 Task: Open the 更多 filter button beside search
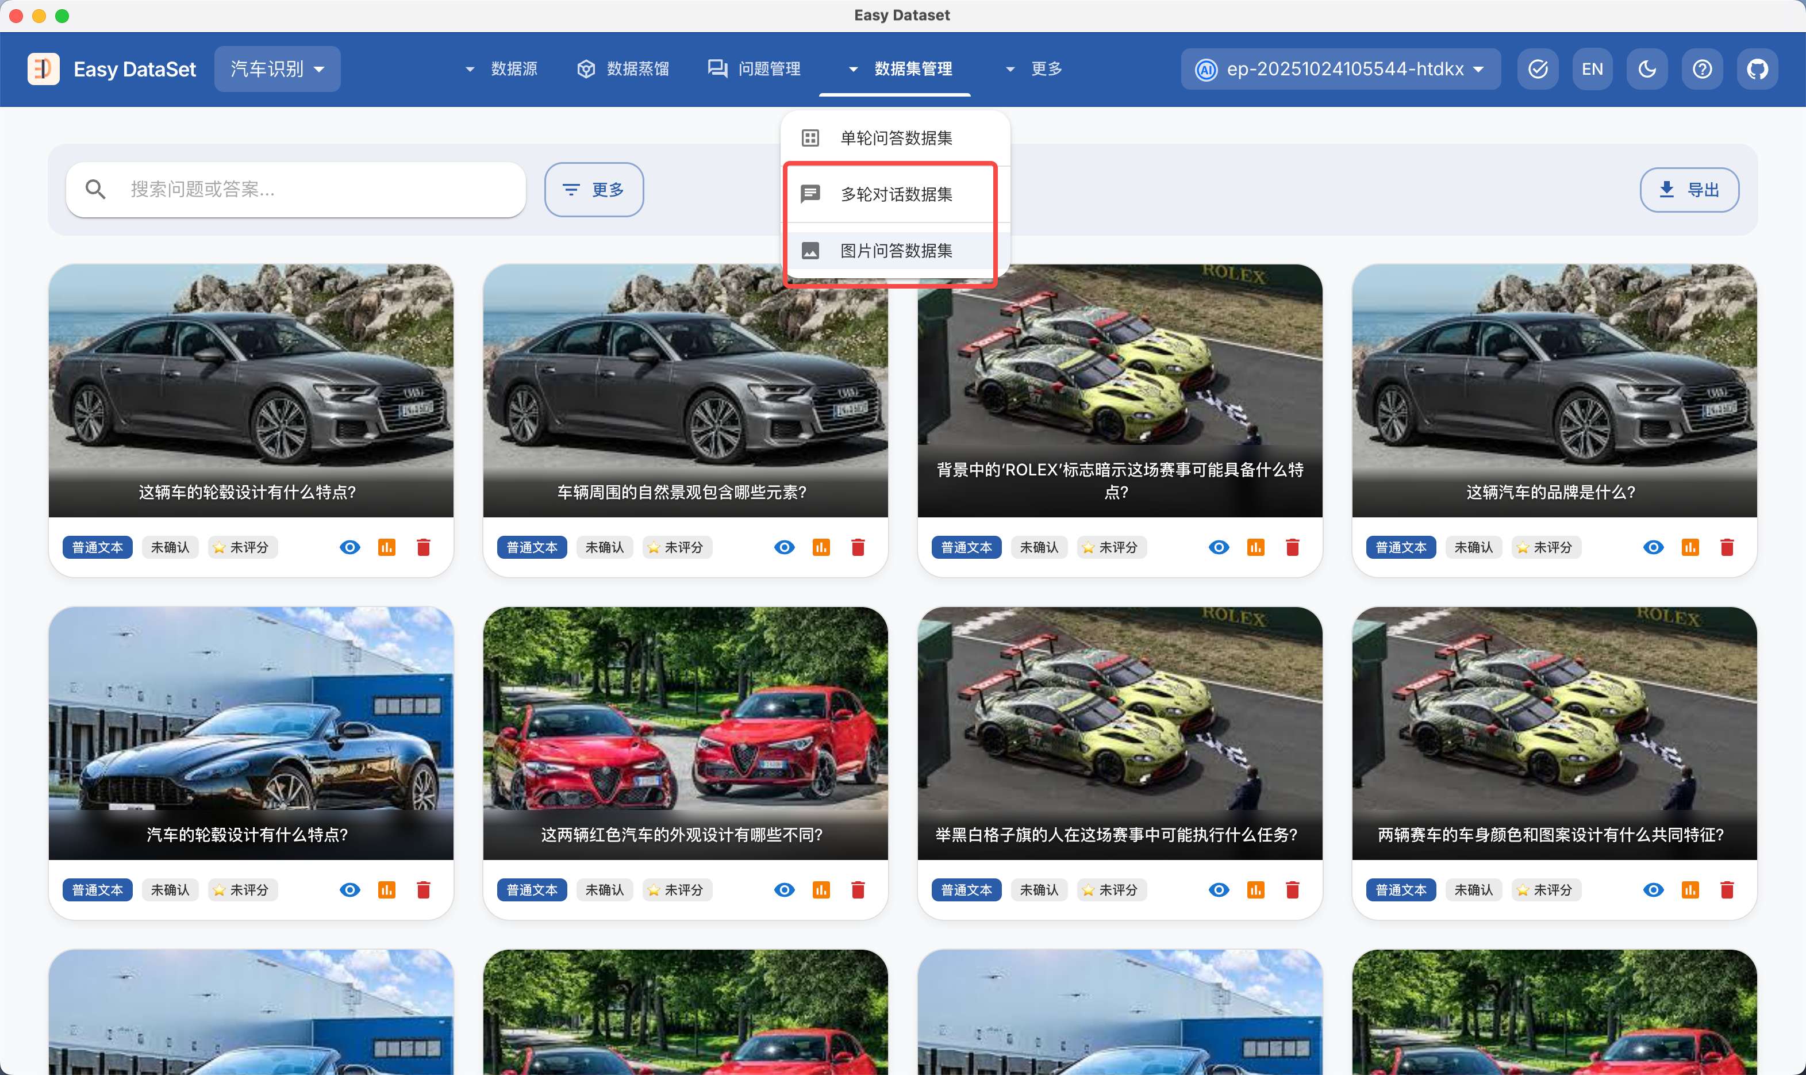pyautogui.click(x=594, y=190)
